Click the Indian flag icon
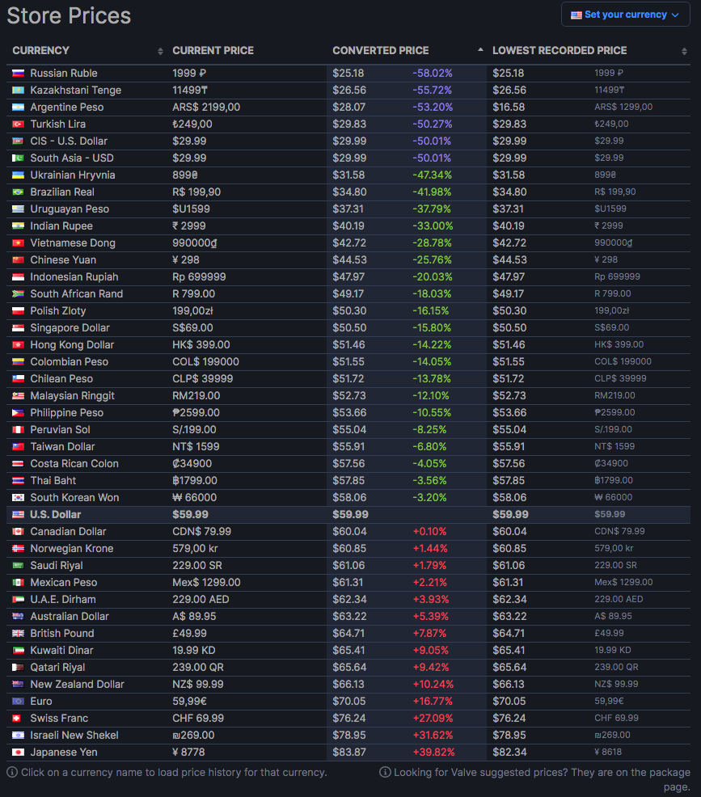This screenshot has height=797, width=701. (x=19, y=226)
